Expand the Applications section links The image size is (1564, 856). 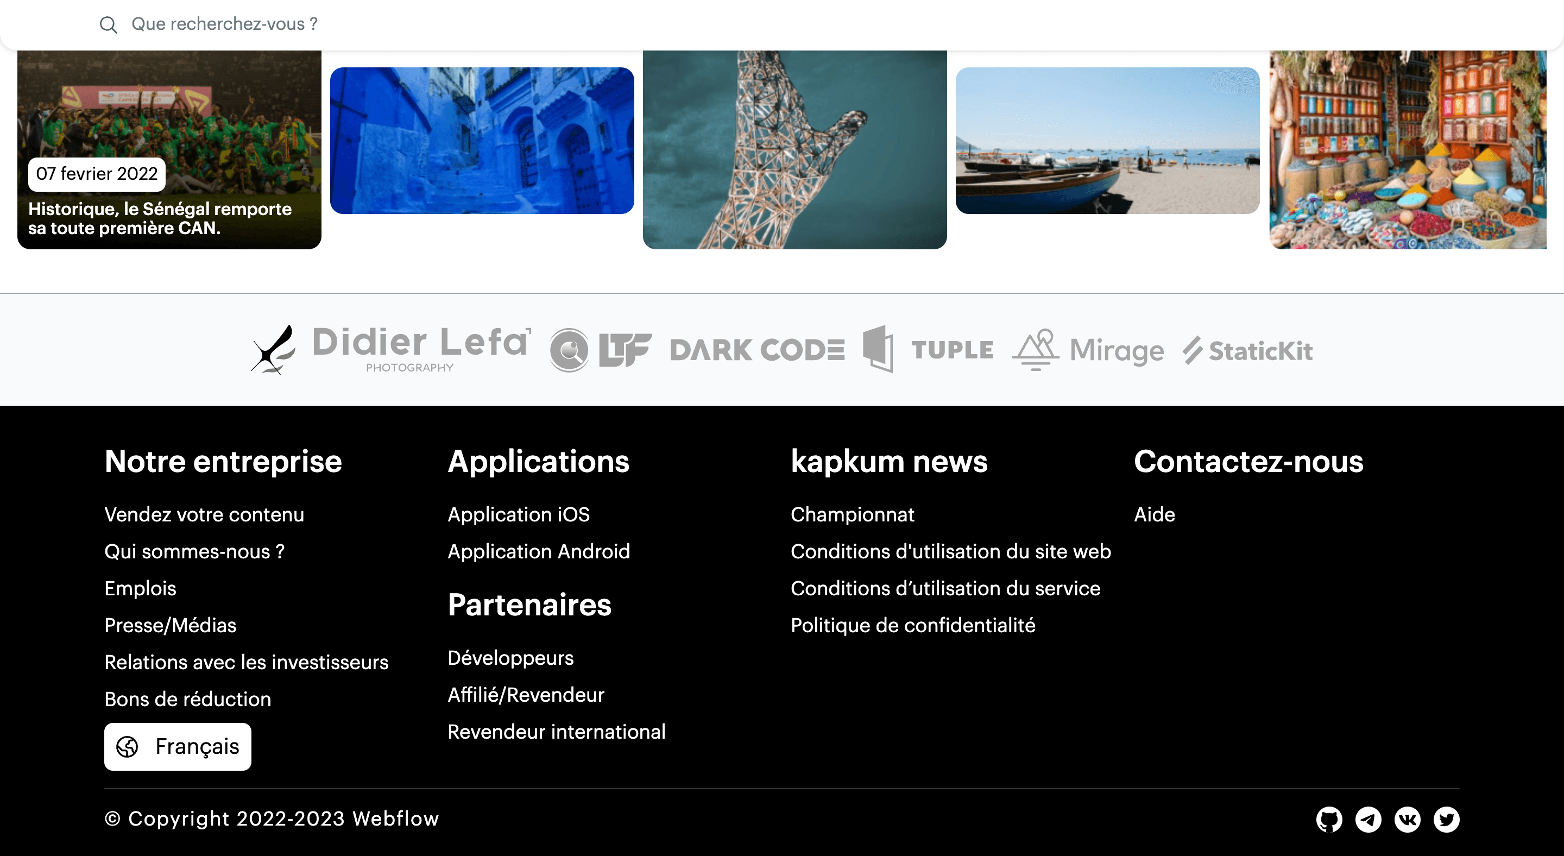point(539,461)
